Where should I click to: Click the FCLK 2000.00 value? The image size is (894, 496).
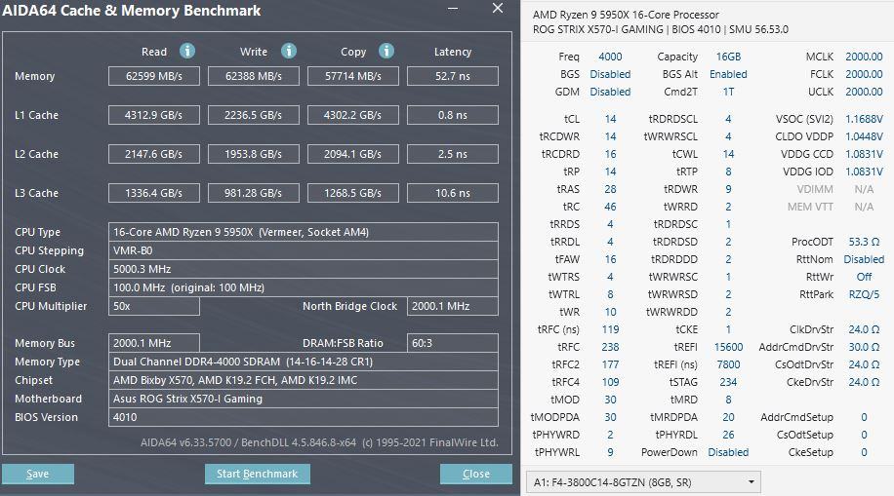(x=864, y=74)
